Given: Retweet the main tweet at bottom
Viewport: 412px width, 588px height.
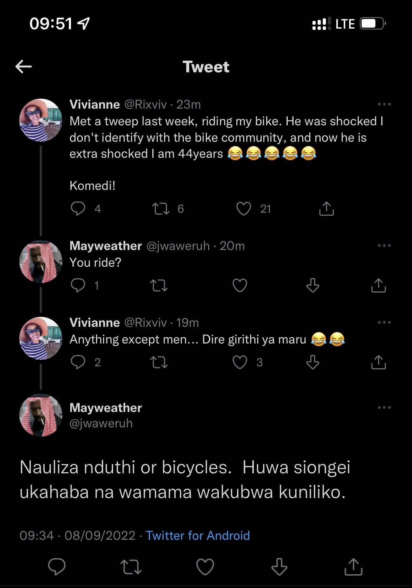Looking at the screenshot, I should (131, 566).
